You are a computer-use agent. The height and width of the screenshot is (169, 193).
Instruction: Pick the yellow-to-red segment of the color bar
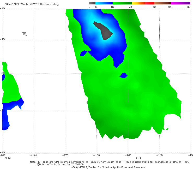143,3
